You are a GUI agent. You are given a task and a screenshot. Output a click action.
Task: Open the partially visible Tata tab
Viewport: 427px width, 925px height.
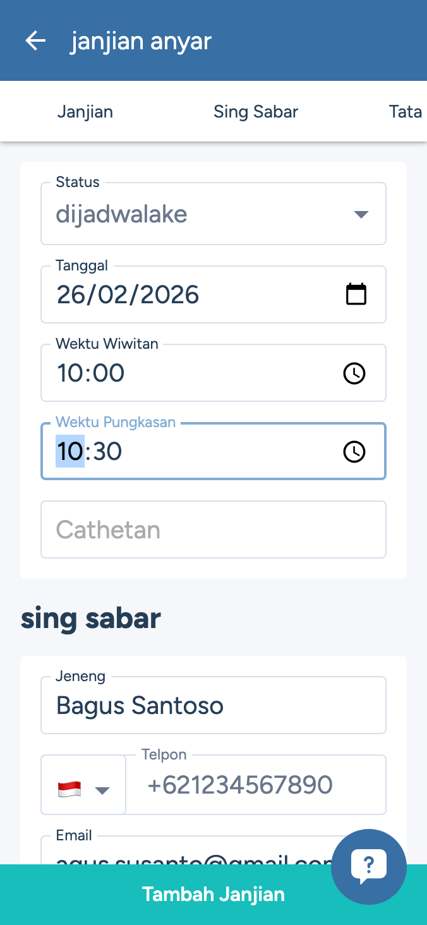tap(406, 112)
